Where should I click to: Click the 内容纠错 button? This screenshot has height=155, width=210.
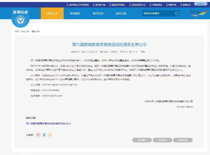click(x=183, y=140)
